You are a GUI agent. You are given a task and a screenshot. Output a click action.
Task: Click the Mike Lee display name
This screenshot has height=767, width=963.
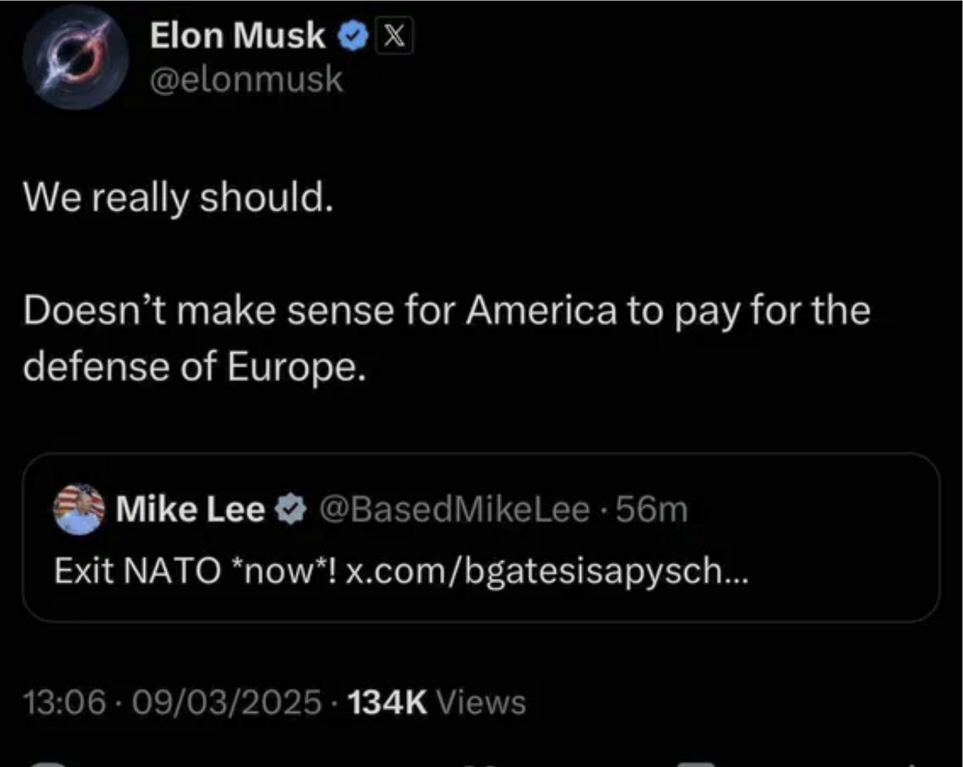click(190, 509)
